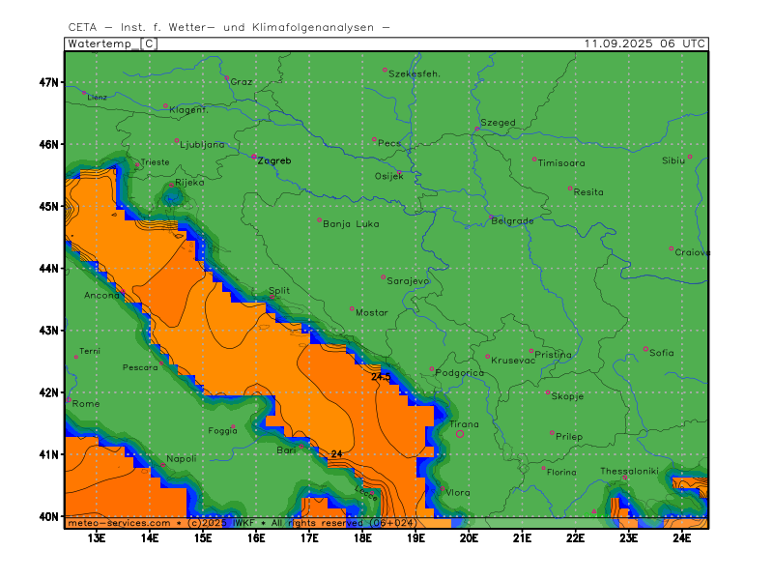The image size is (773, 580).
Task: Click the 44N latitude axis label
Action: point(49,269)
